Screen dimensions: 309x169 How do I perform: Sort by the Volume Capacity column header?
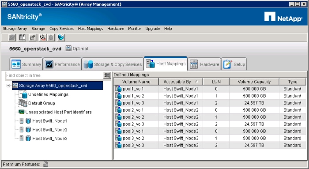click(x=254, y=82)
